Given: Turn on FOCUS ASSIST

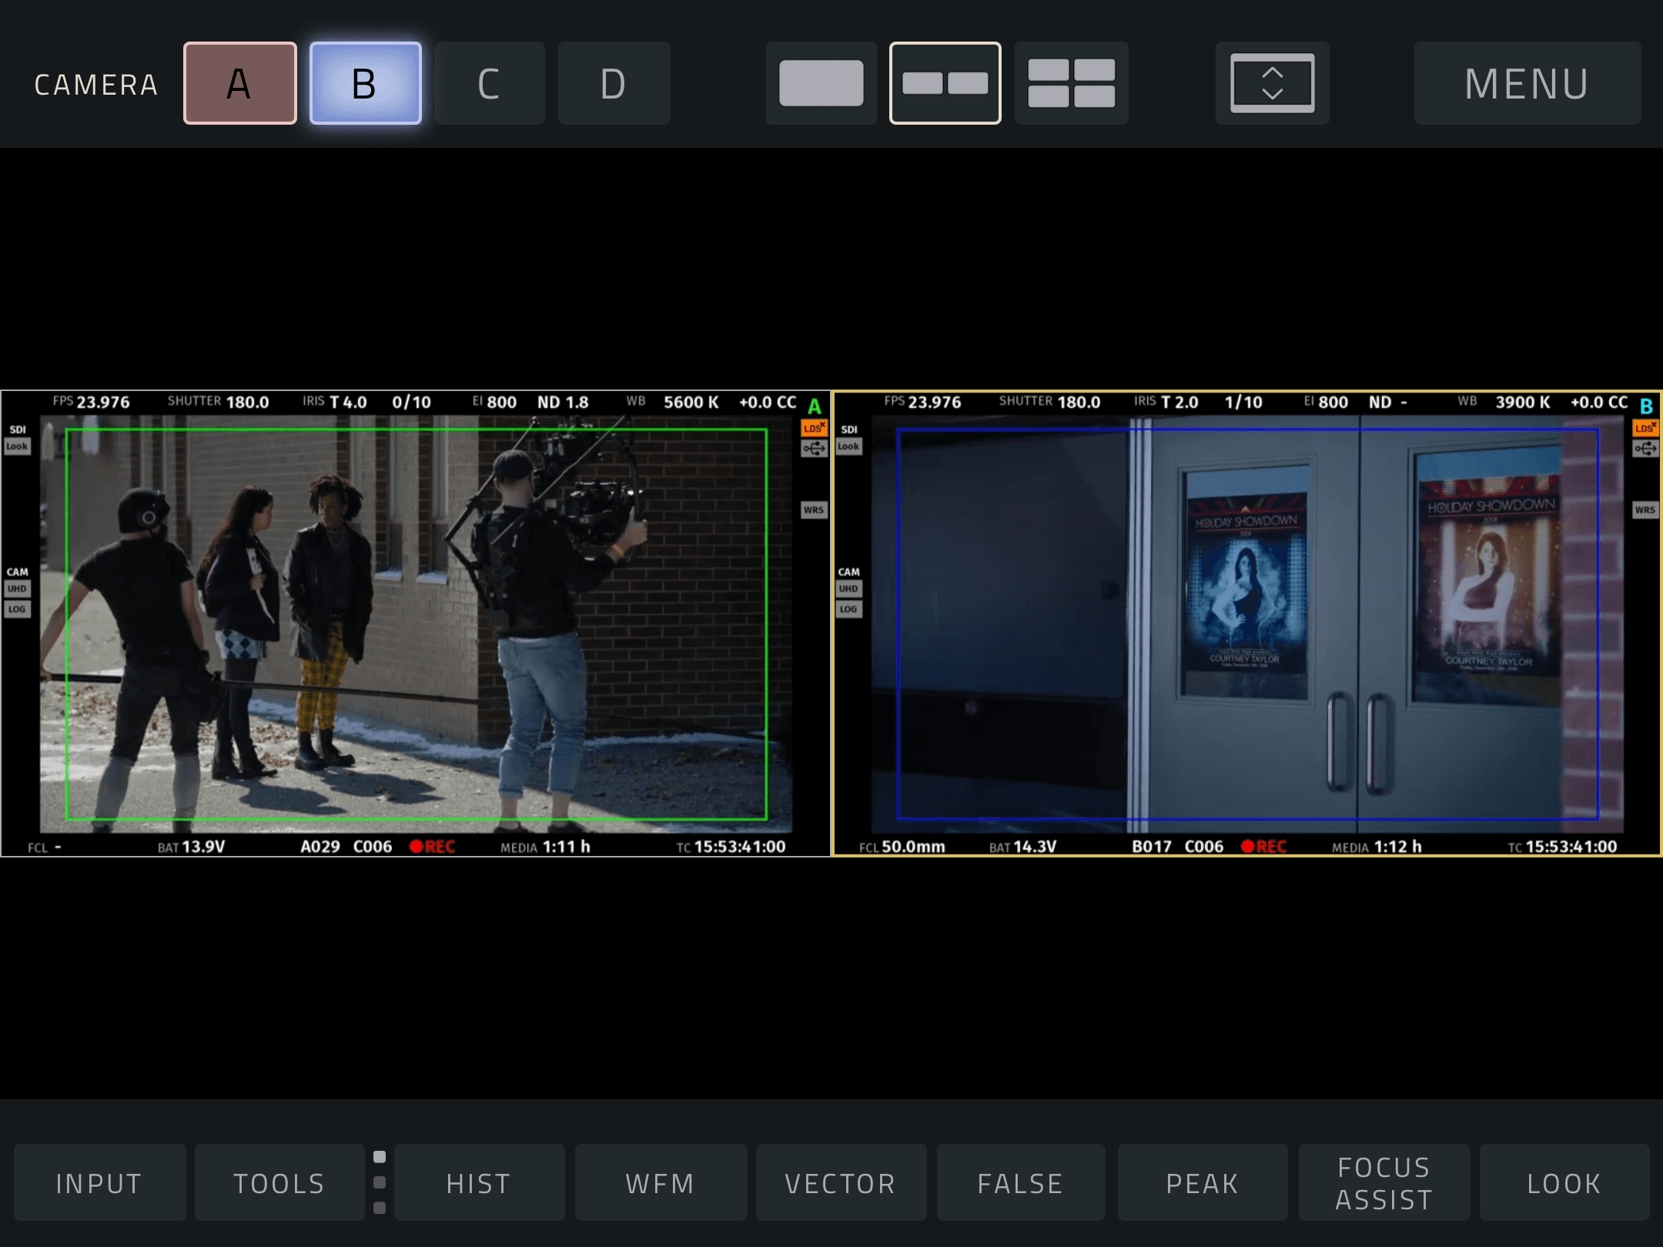Looking at the screenshot, I should (1384, 1182).
